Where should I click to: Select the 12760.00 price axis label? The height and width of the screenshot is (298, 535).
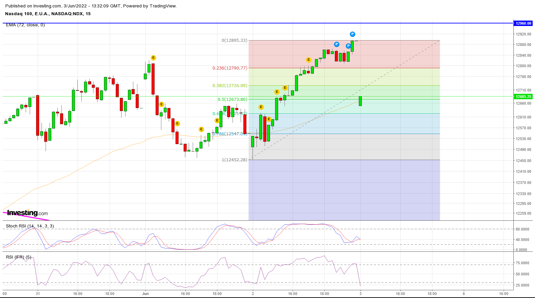[524, 77]
